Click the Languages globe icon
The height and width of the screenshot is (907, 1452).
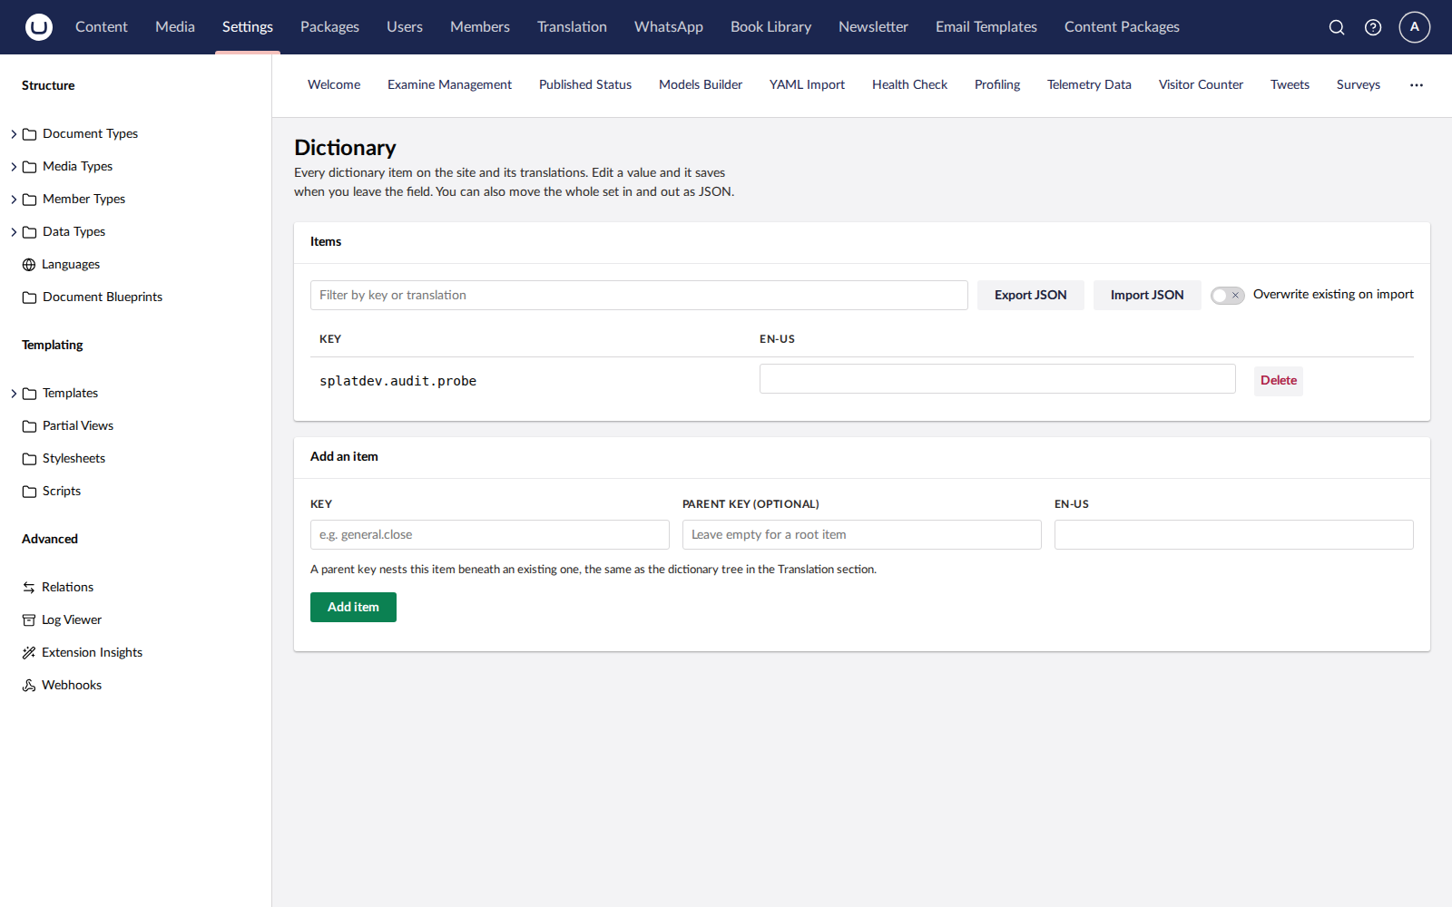pyautogui.click(x=29, y=265)
